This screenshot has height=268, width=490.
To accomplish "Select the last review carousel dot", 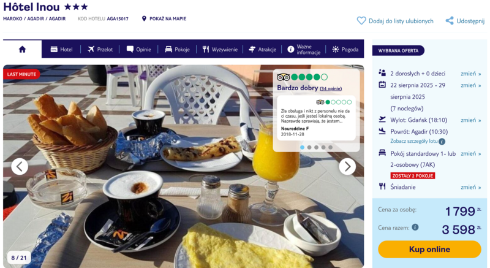I will click(x=330, y=147).
